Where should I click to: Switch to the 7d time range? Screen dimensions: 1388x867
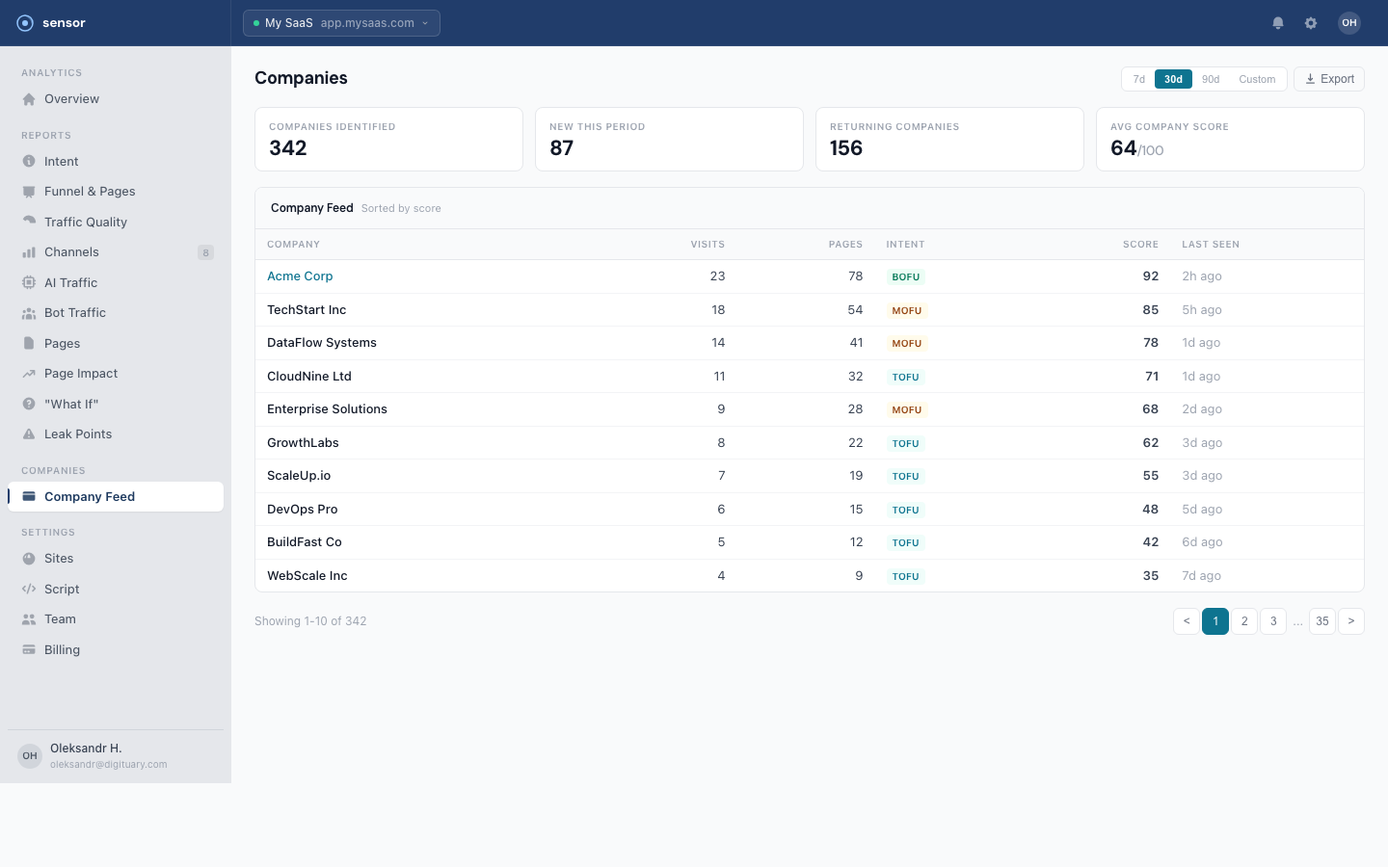[1138, 79]
